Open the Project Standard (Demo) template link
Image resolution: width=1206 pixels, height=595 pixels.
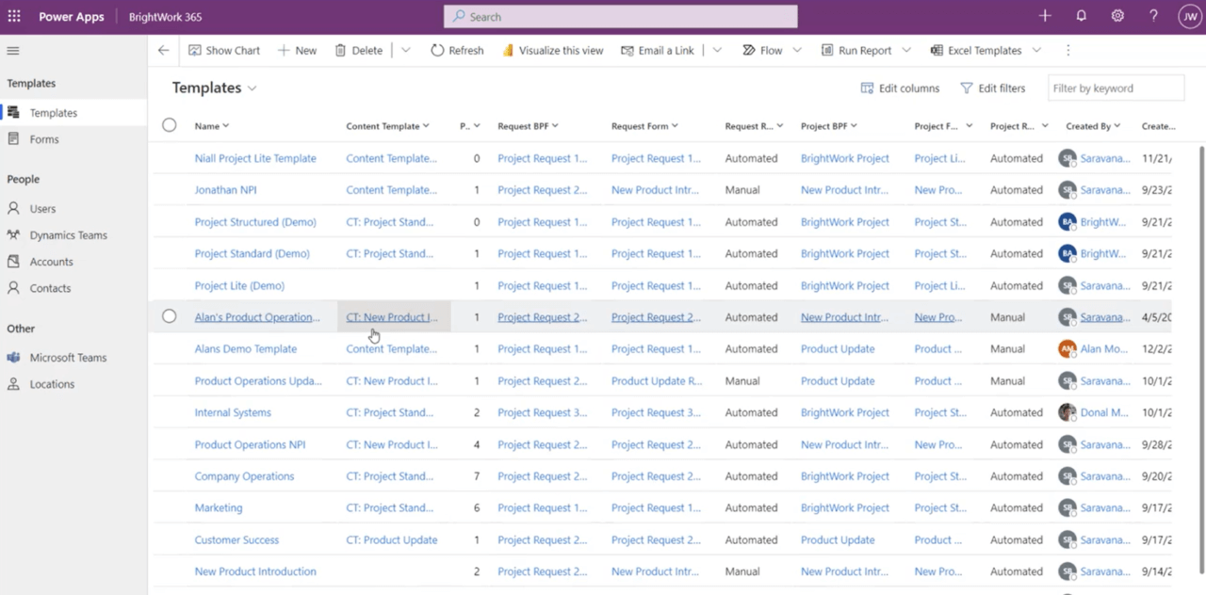tap(252, 253)
